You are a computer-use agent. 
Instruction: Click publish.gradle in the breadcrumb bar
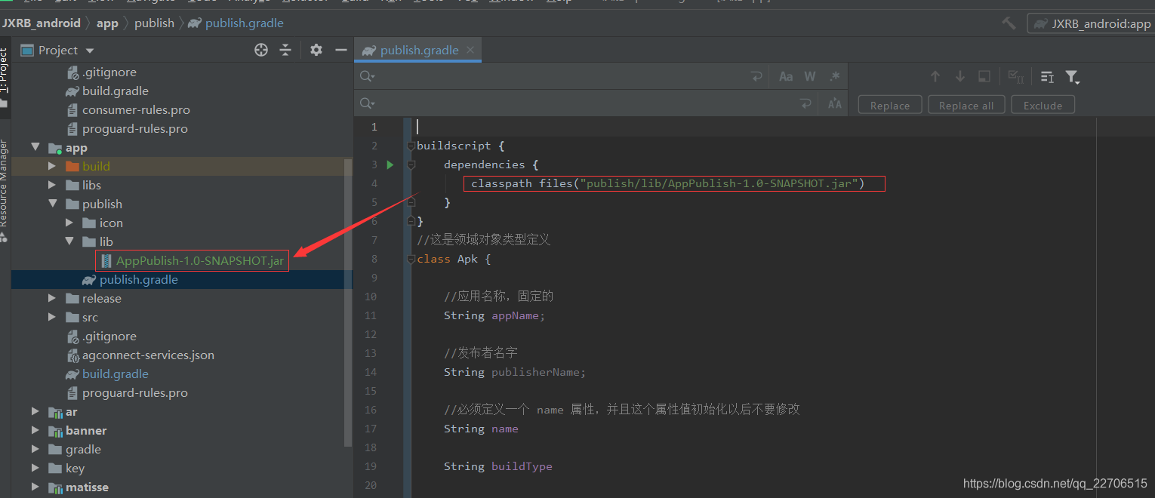tap(236, 23)
